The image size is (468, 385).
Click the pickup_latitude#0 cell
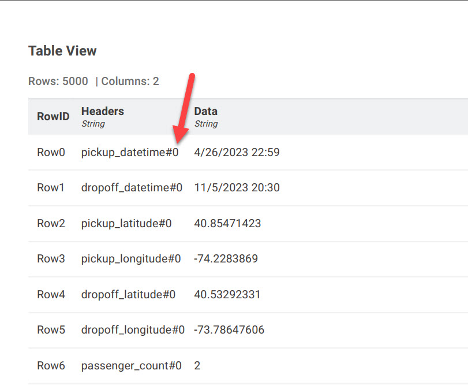click(126, 223)
